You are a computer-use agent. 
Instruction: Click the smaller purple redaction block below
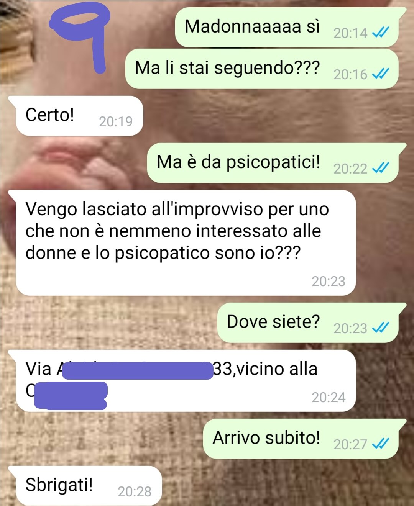pyautogui.click(x=71, y=396)
